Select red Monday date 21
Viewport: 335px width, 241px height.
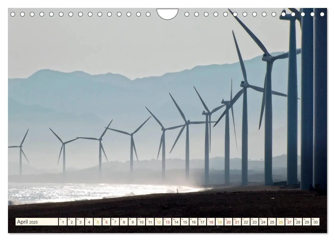tap(237, 222)
